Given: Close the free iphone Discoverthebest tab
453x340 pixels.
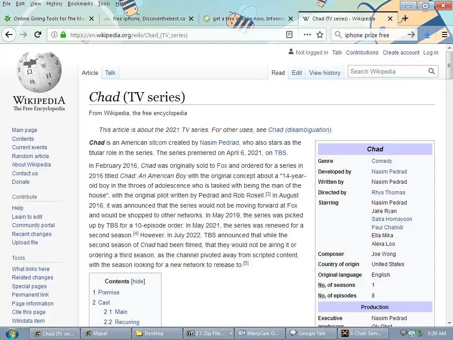Looking at the screenshot, I should 191,19.
